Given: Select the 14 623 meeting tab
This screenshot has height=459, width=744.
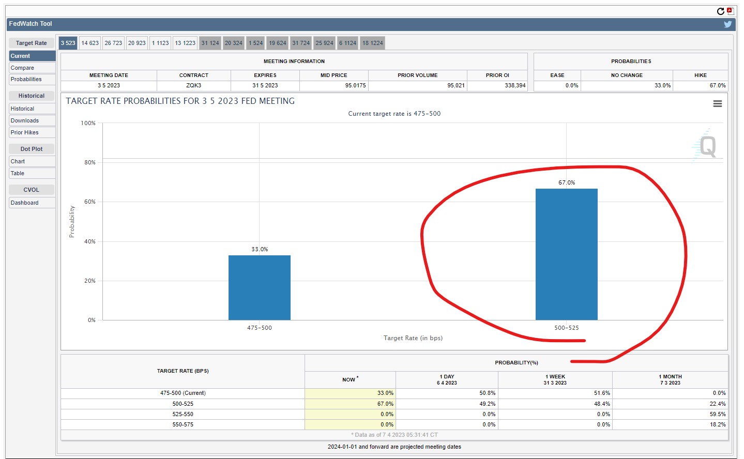Looking at the screenshot, I should [x=90, y=43].
